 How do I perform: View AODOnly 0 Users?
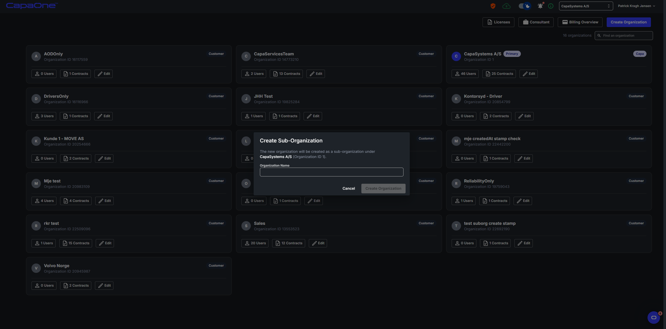pos(44,74)
